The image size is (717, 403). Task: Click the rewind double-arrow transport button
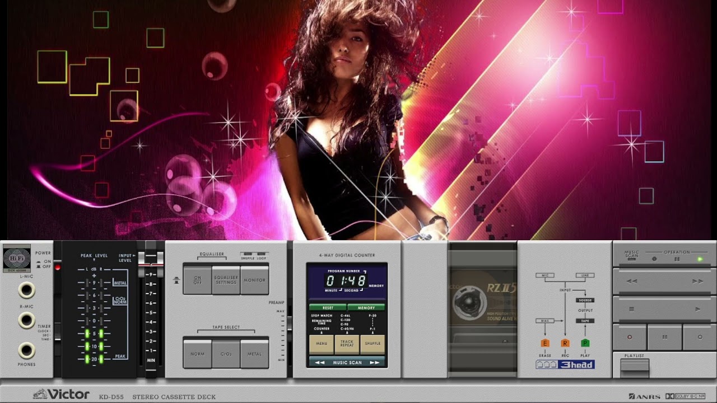click(x=632, y=282)
